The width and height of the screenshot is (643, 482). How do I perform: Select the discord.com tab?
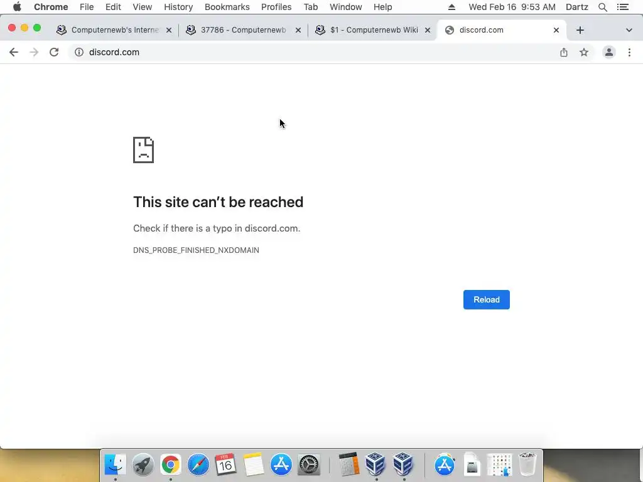coord(502,30)
